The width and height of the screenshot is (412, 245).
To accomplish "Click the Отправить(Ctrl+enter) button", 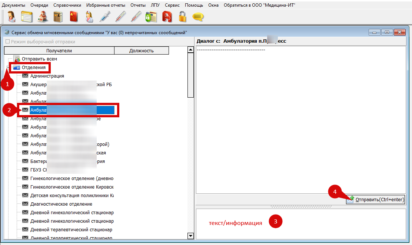I will point(375,199).
